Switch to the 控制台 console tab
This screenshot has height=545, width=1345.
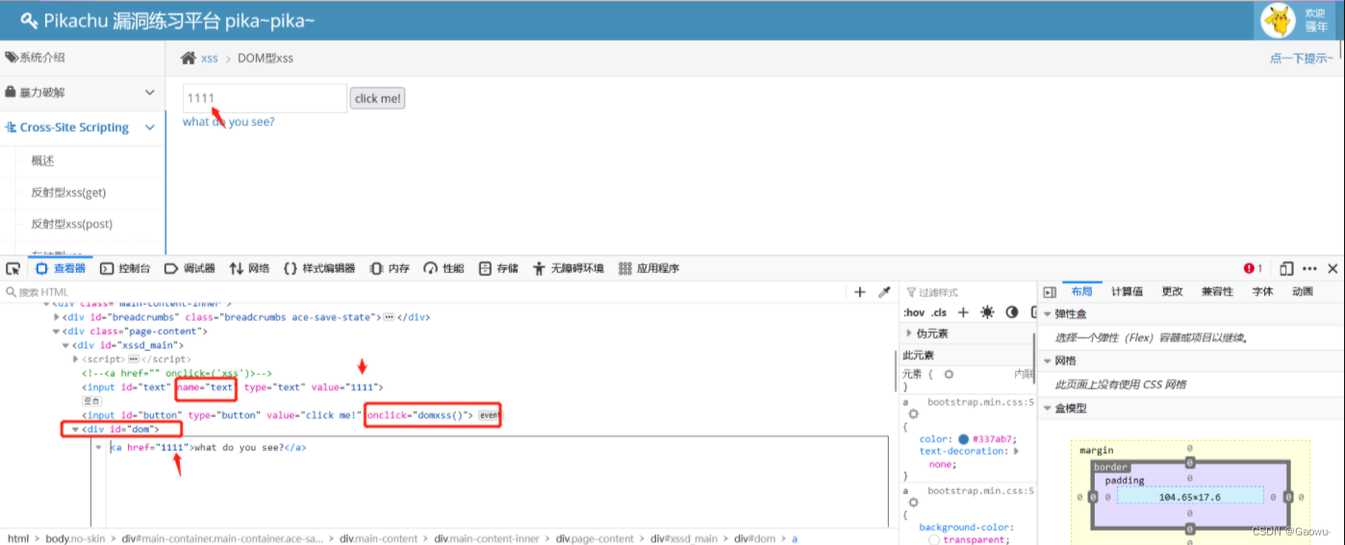coord(125,268)
